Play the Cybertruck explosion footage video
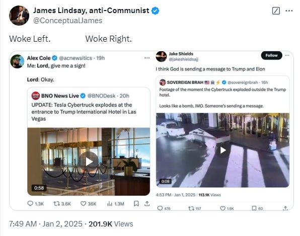The image size is (300, 236). 223,150
